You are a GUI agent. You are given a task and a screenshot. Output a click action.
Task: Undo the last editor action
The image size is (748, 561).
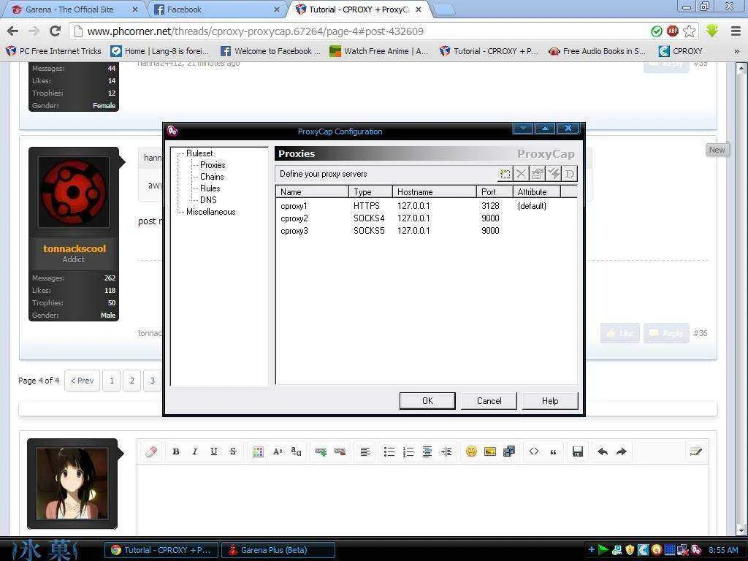pyautogui.click(x=603, y=451)
